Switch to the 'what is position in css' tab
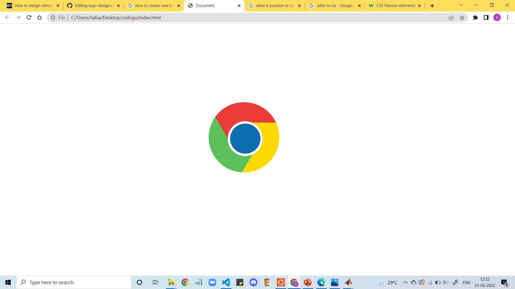This screenshot has height=289, width=515. coord(274,5)
